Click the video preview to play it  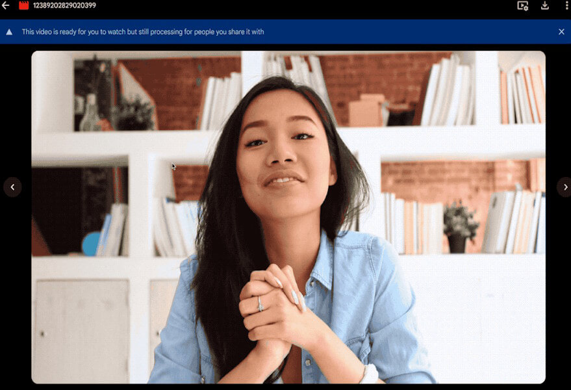[x=288, y=217]
